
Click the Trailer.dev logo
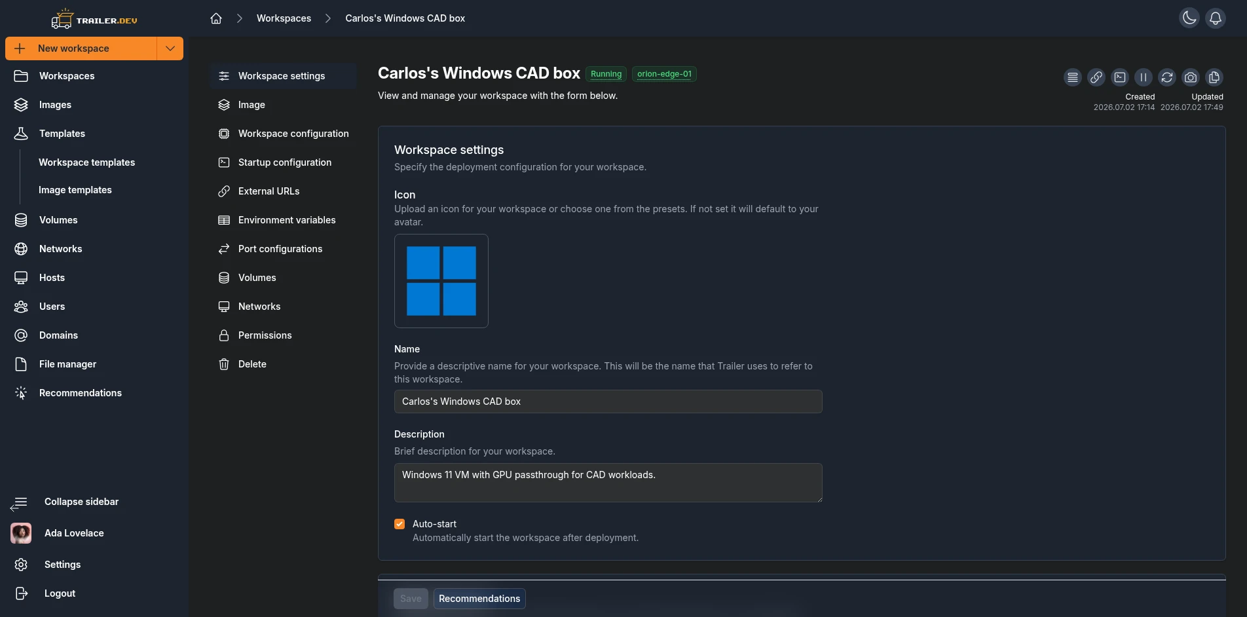(94, 20)
